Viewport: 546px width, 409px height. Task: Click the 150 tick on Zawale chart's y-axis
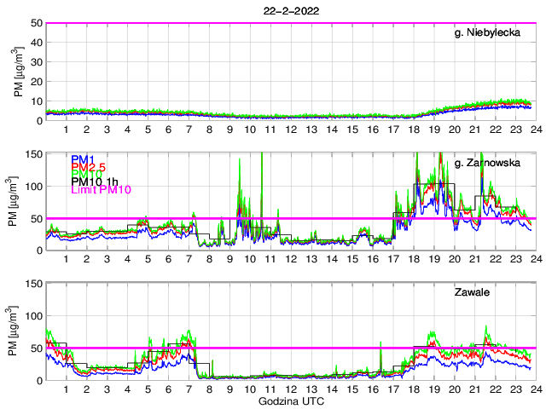coord(33,283)
